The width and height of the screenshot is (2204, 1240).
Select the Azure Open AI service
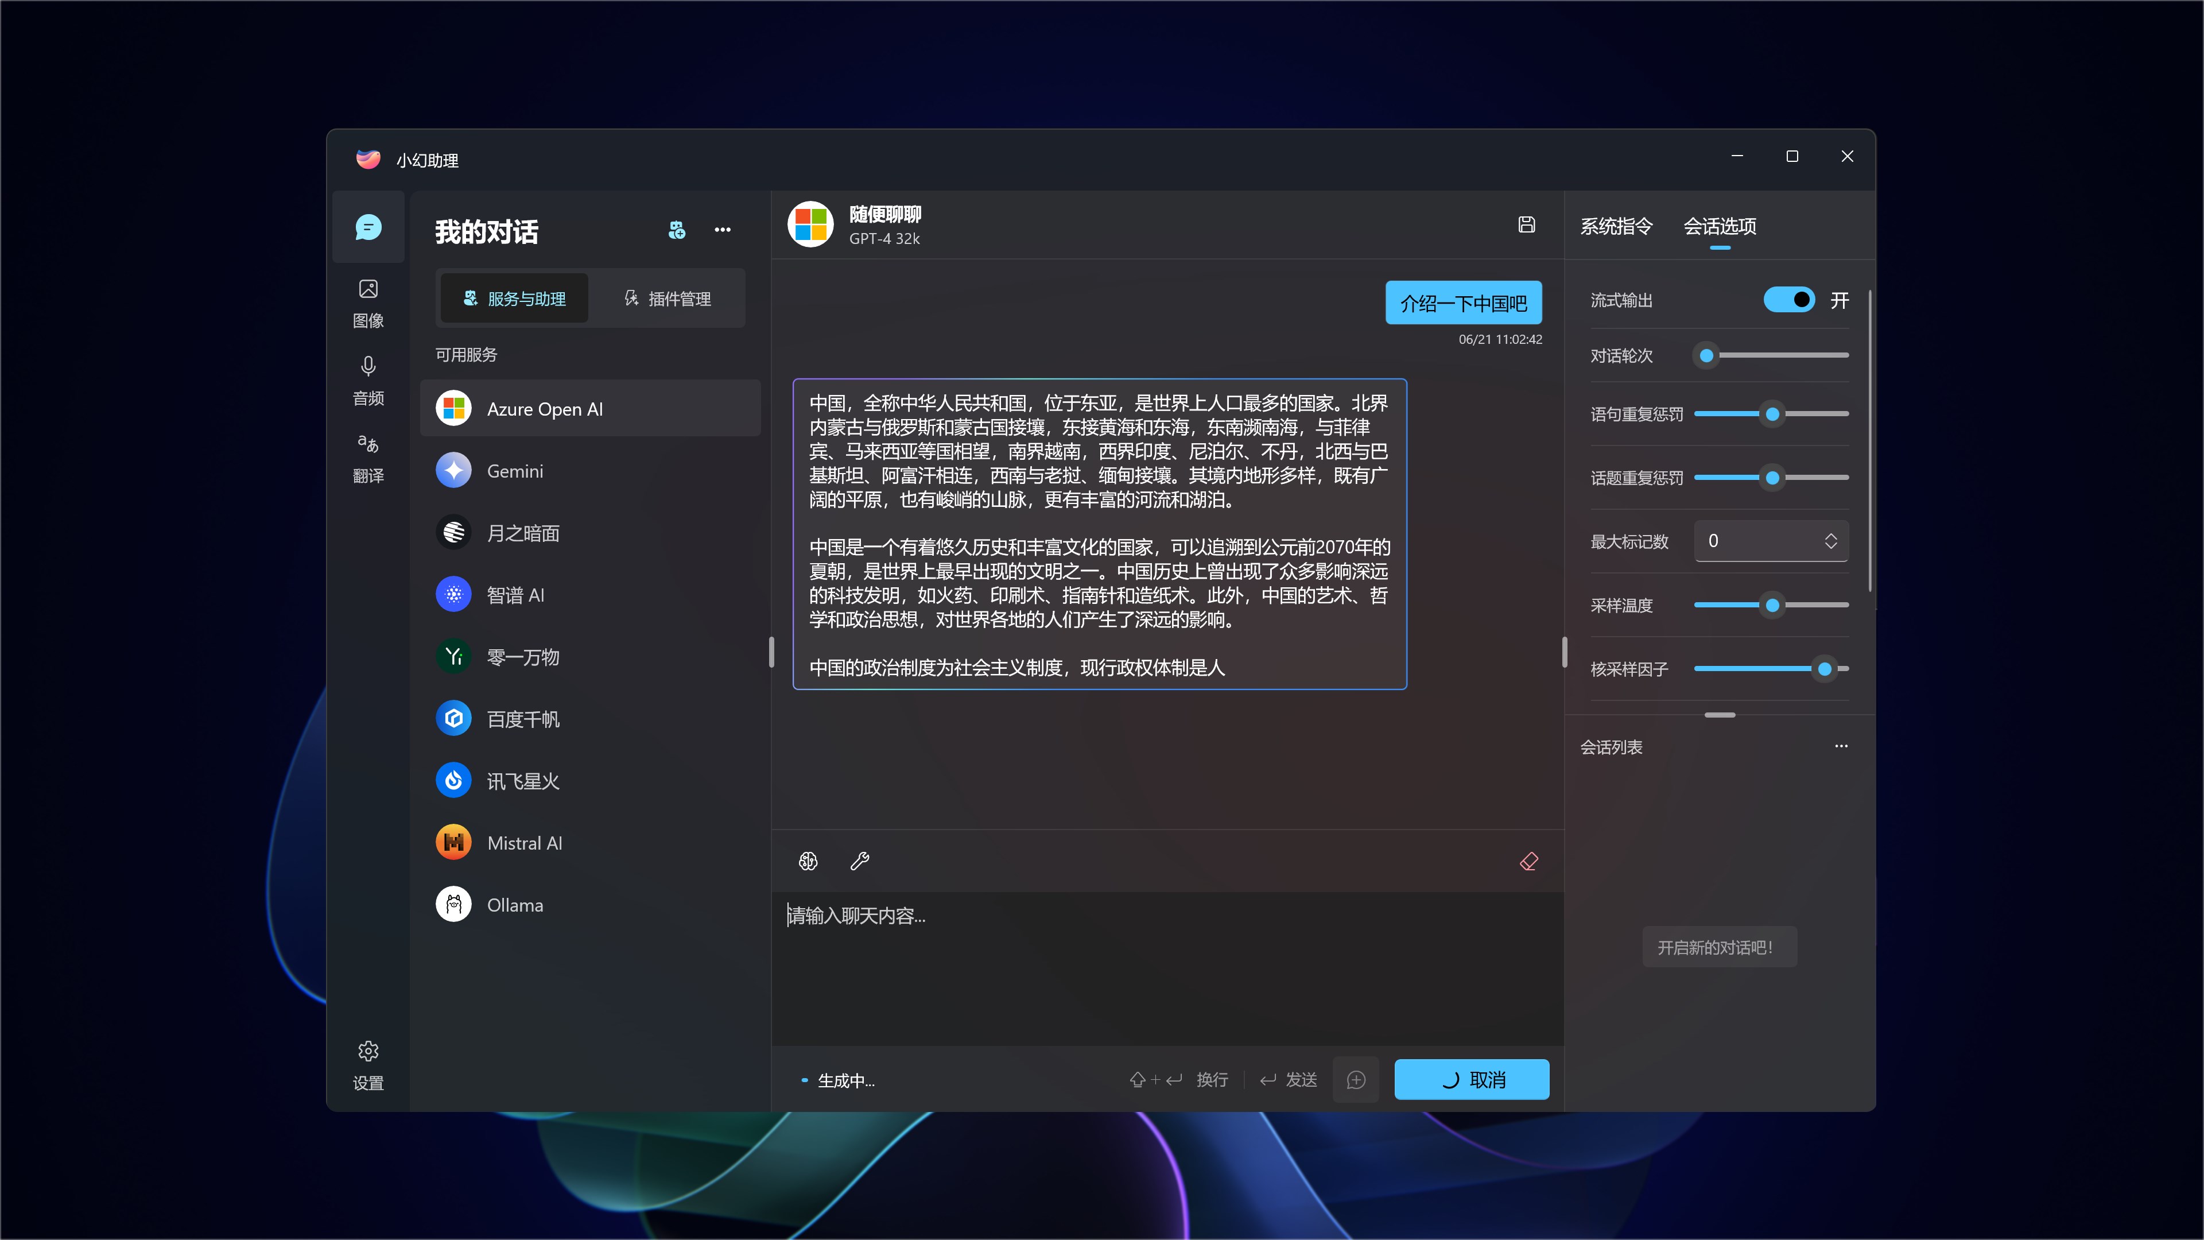pyautogui.click(x=591, y=408)
